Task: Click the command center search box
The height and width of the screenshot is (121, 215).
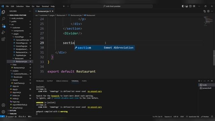Action: (112, 6)
